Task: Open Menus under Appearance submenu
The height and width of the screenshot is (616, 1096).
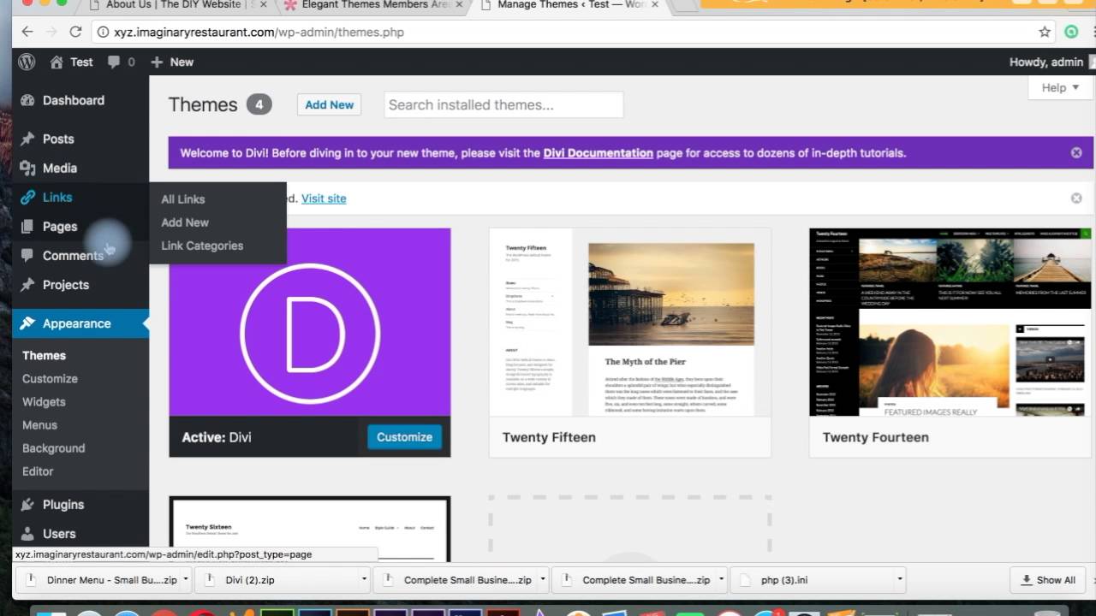Action: [39, 424]
